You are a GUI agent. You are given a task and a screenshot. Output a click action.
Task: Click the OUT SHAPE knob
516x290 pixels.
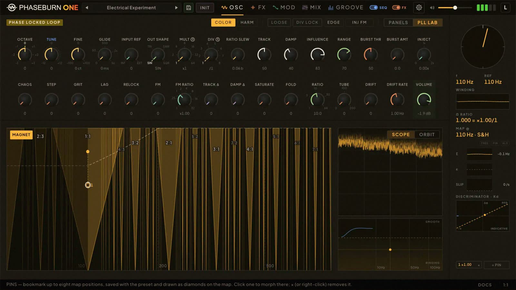click(x=158, y=54)
